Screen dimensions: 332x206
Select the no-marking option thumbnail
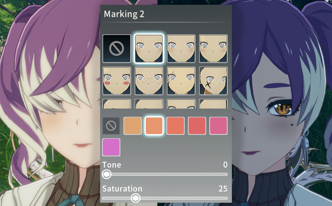pyautogui.click(x=117, y=49)
